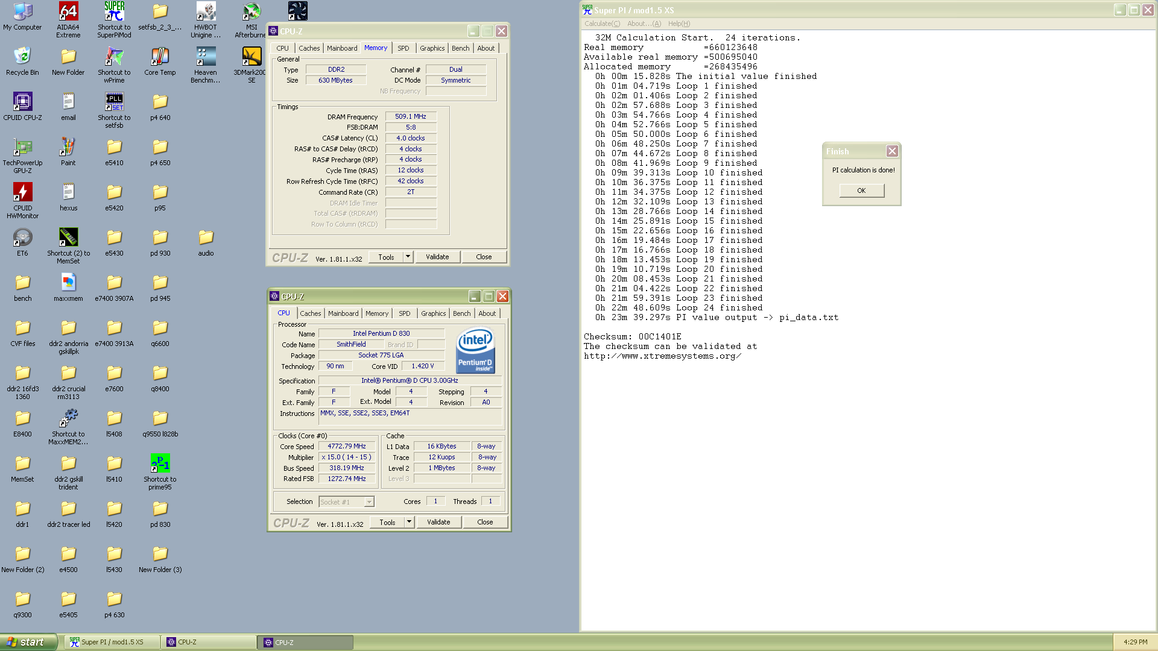Open the Shortcut to wPrime icon

pyautogui.click(x=114, y=65)
